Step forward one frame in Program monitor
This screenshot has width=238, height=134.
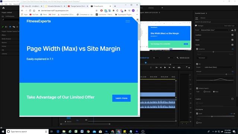pyautogui.click(x=170, y=67)
